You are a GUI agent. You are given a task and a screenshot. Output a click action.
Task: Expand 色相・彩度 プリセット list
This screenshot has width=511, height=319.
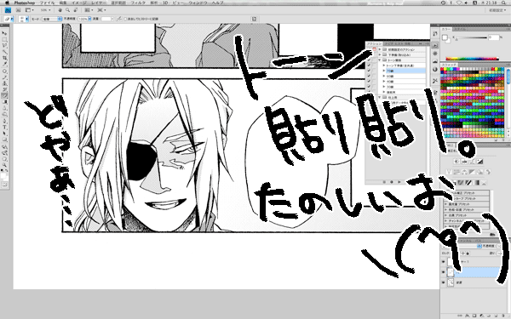[x=445, y=209]
